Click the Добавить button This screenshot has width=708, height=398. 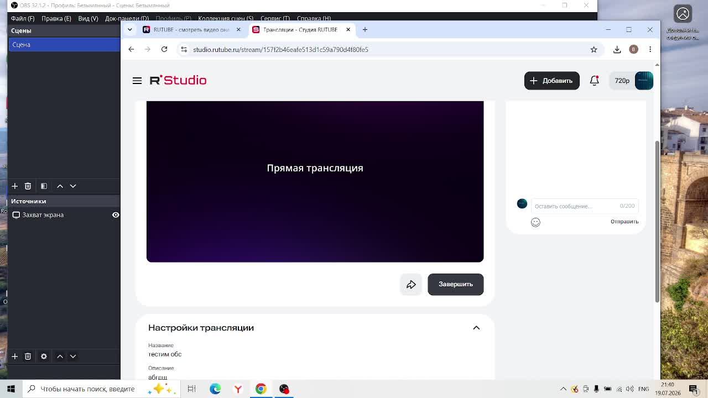(x=551, y=81)
